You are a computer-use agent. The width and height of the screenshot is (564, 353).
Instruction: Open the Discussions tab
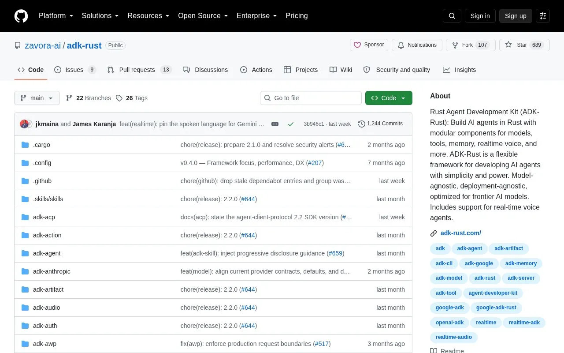(x=205, y=70)
